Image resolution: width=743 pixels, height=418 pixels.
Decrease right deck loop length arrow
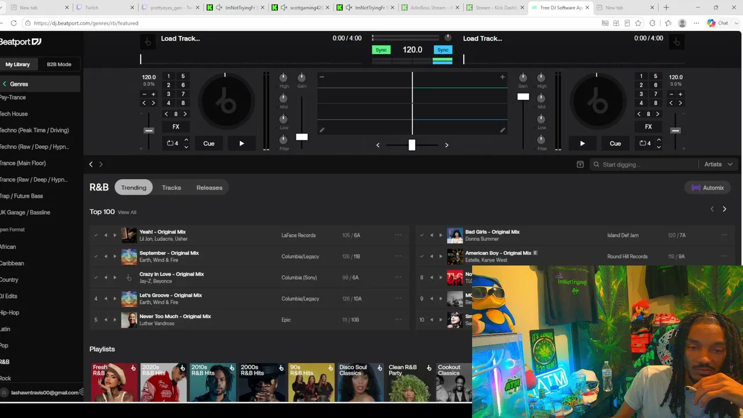coord(659,147)
